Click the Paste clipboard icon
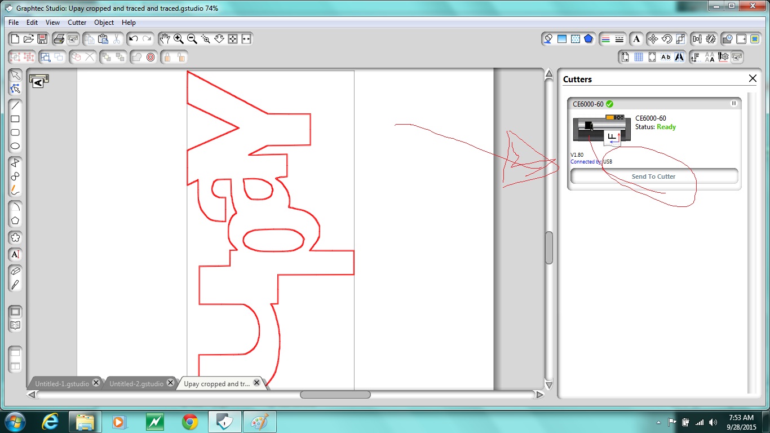Screen dimensions: 770x433 (103, 39)
